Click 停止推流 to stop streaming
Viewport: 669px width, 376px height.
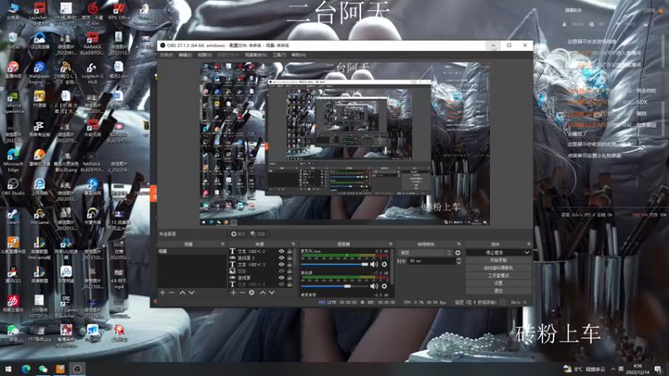pyautogui.click(x=494, y=252)
